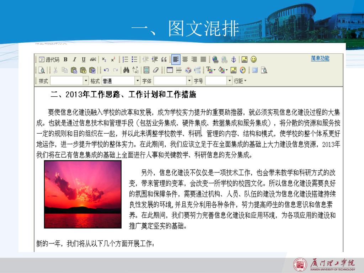The image size is (364, 273).
Task: Click the last magnifier icon on second row
Action: point(264,70)
